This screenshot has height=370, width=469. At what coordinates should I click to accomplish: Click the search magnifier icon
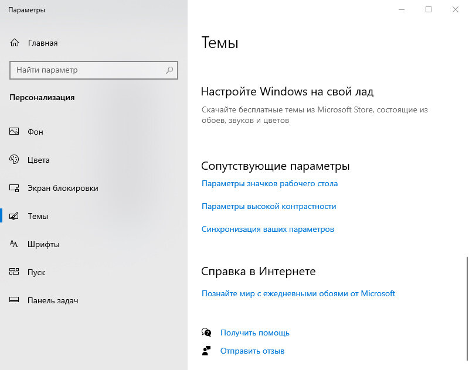click(169, 70)
